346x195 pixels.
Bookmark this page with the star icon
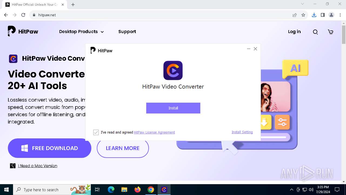(x=303, y=15)
